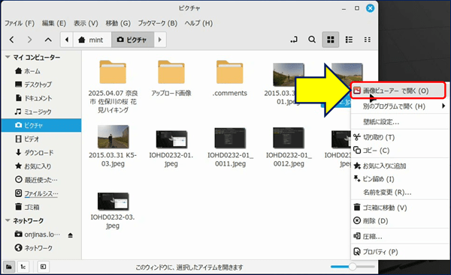Image resolution: width=451 pixels, height=275 pixels.
Task: Choose 切り取り (T) from context menu
Action: coord(400,137)
